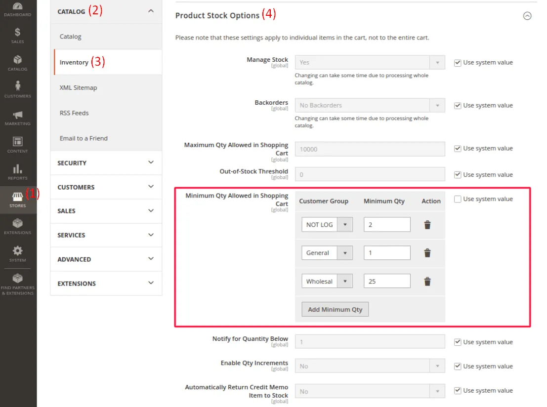Open the Marketing megaphone icon
The image size is (547, 407).
click(x=18, y=117)
